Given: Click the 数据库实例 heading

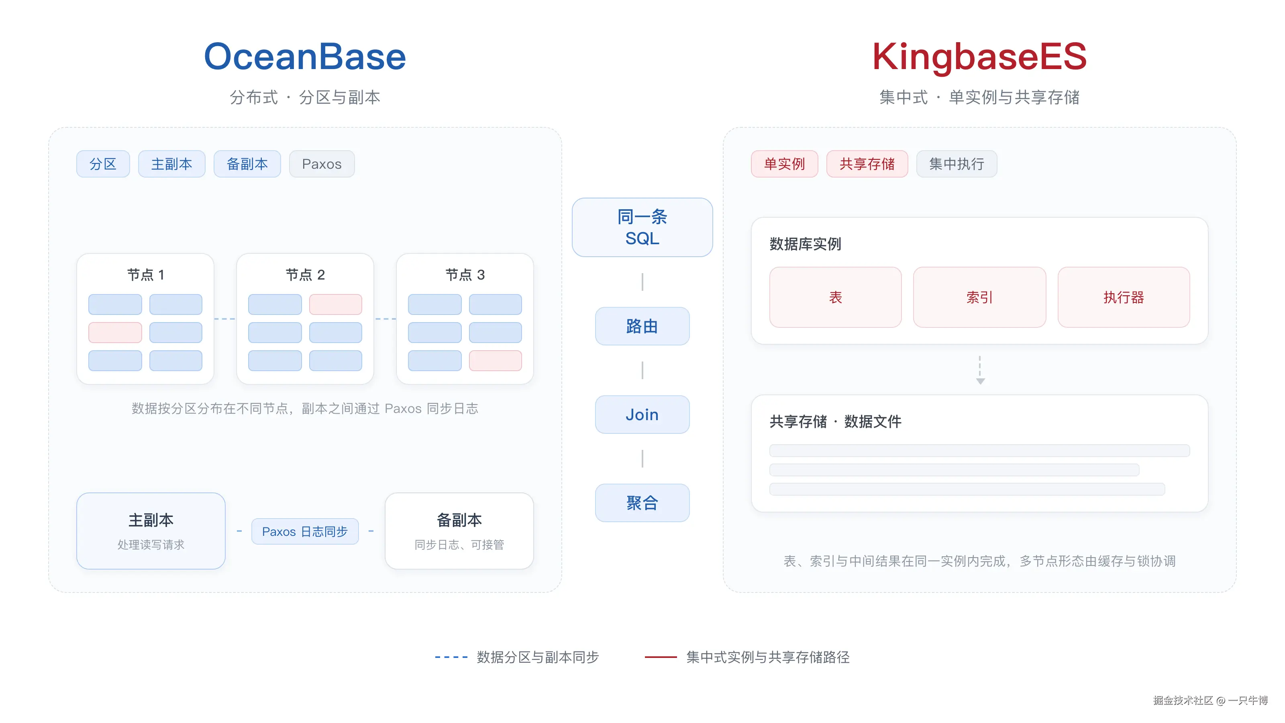Looking at the screenshot, I should click(805, 244).
